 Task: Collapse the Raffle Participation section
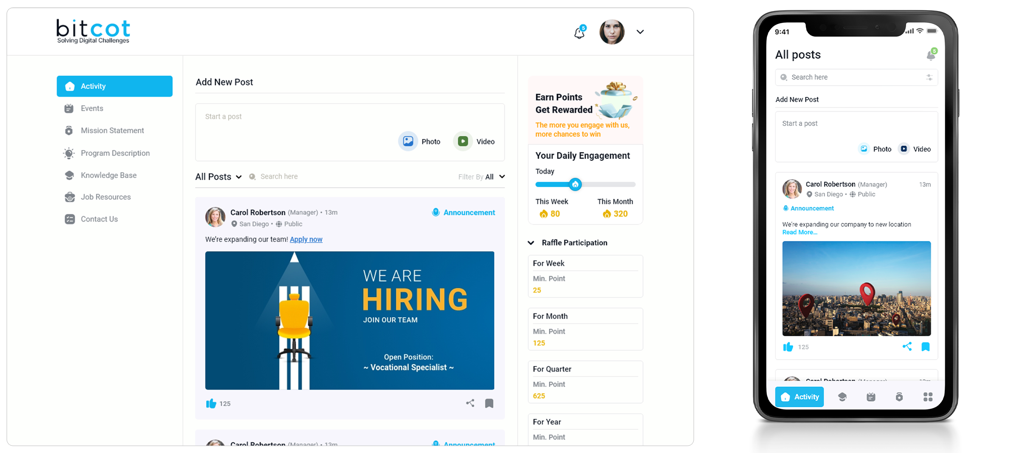531,243
